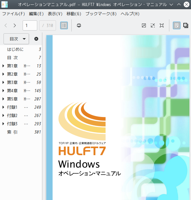Click the application icon in title bar
The image size is (191, 200).
tap(4, 4)
